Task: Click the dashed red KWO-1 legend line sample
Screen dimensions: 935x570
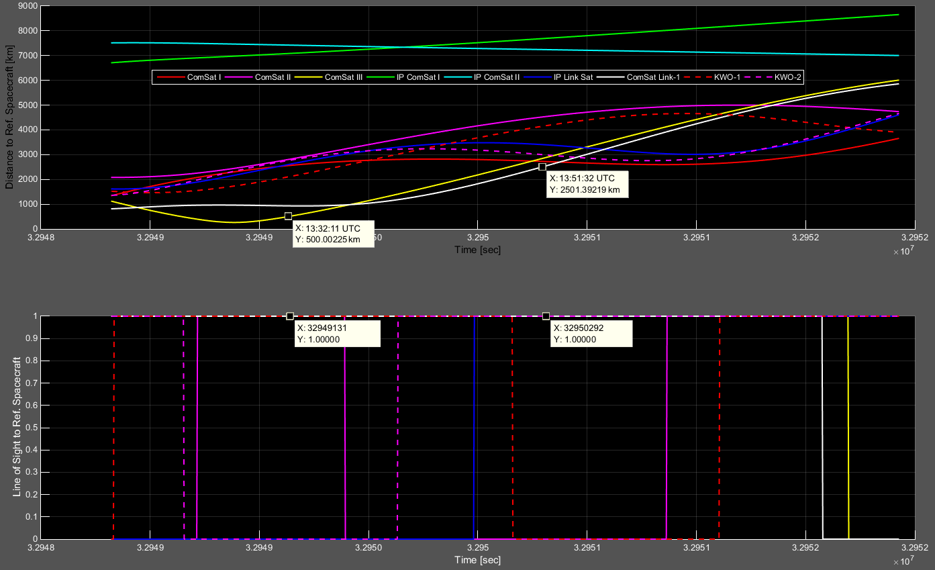Action: tap(698, 77)
